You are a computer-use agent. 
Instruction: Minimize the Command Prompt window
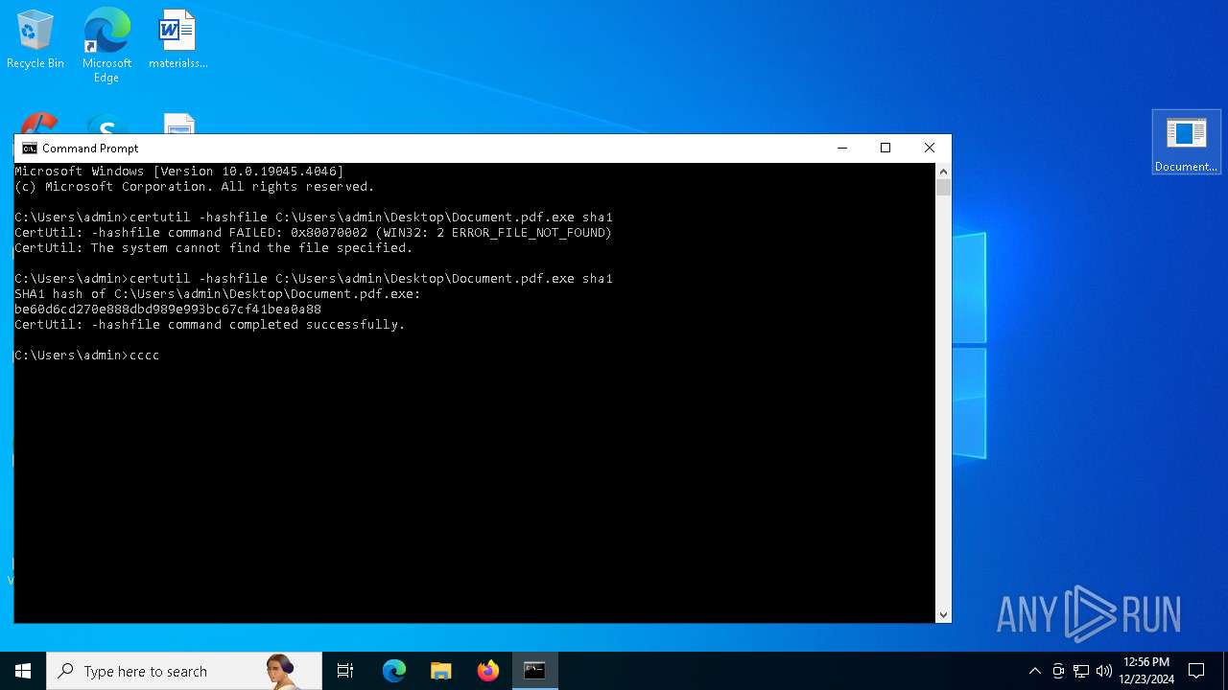click(x=841, y=148)
